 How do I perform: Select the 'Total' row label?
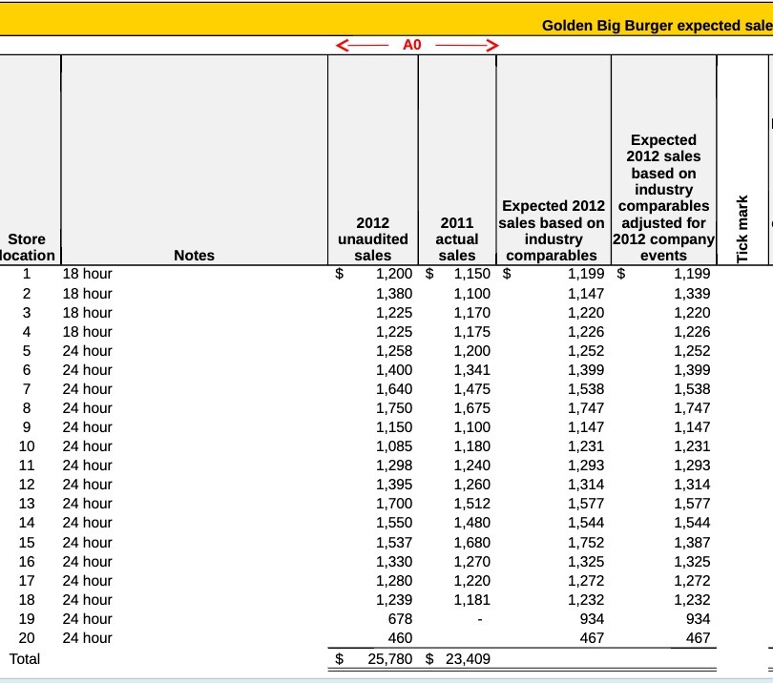point(24,659)
